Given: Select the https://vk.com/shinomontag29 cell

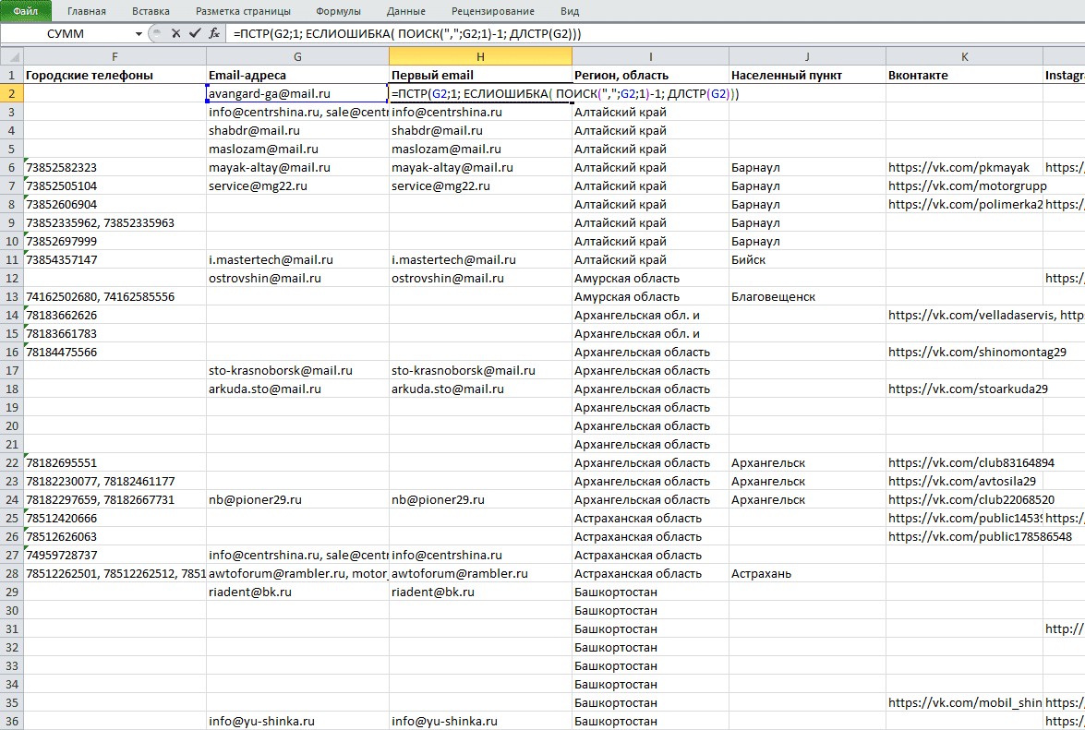Looking at the screenshot, I should [x=965, y=352].
